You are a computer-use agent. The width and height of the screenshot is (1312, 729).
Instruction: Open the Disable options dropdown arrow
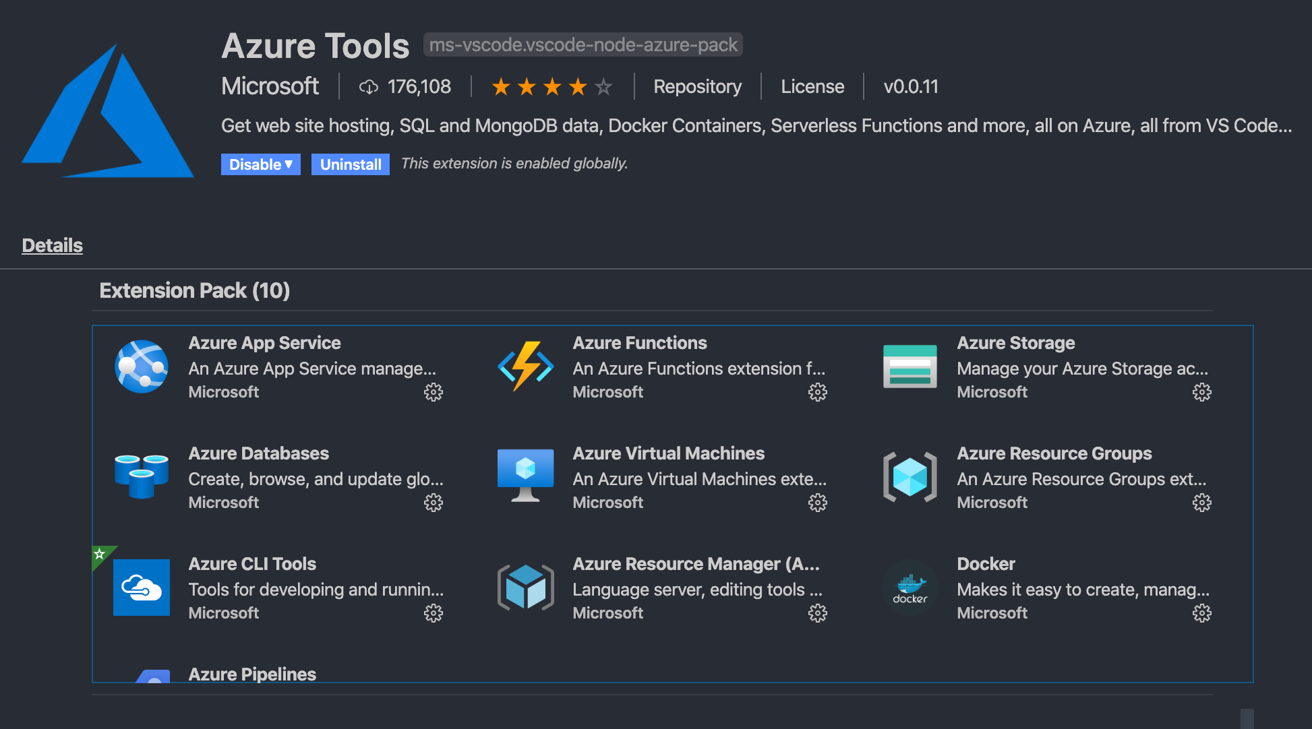(x=290, y=164)
